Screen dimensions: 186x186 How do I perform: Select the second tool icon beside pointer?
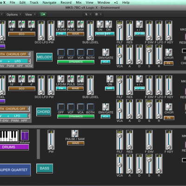pos(96,14)
